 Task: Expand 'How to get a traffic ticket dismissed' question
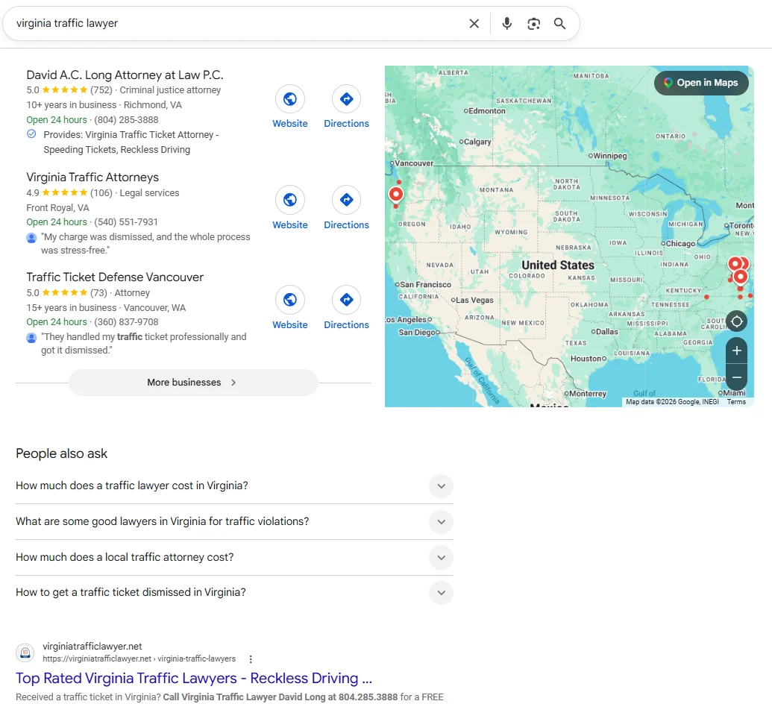pos(234,593)
